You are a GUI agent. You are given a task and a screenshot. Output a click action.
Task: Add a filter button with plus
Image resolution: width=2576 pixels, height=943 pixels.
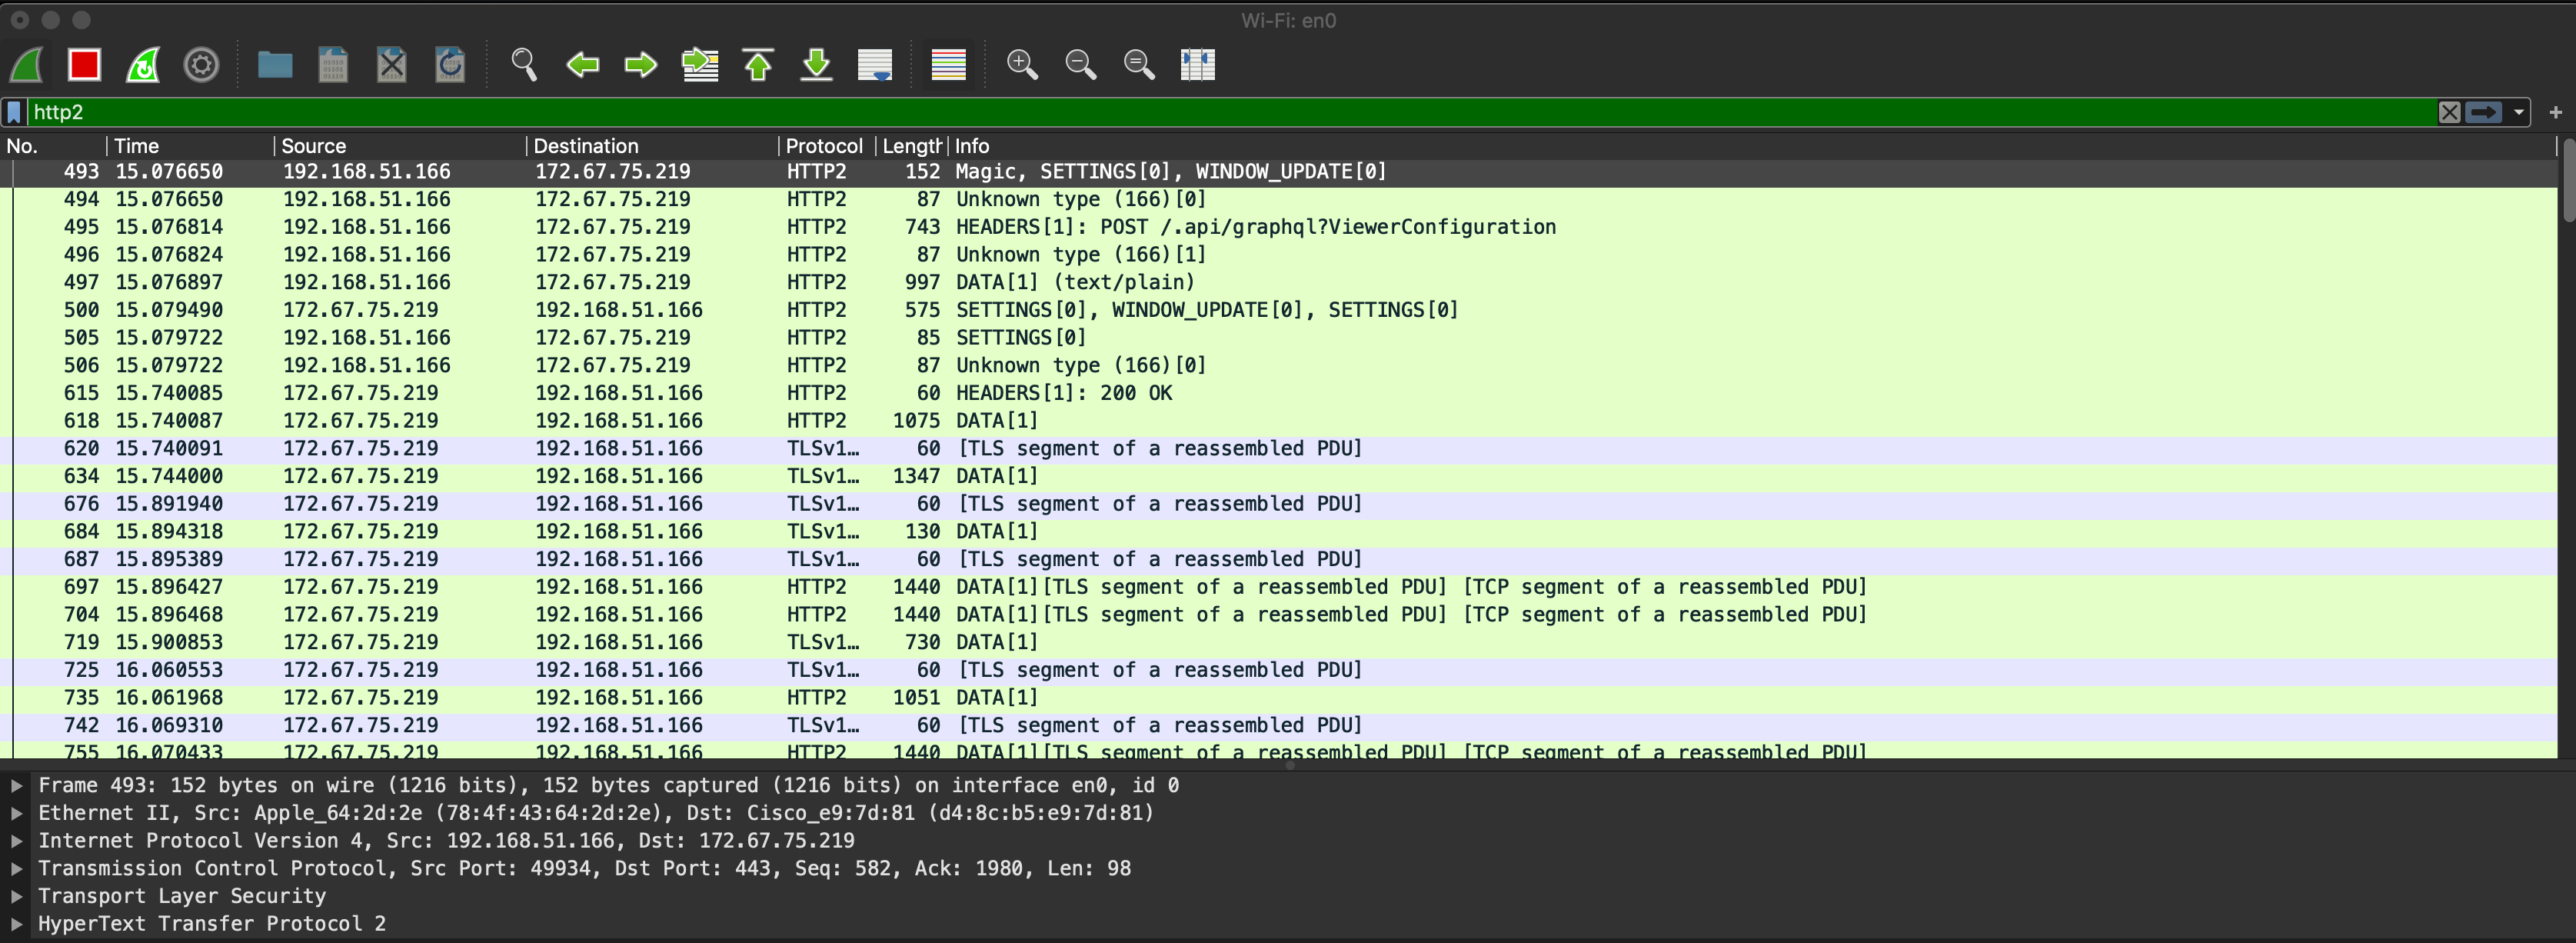(2556, 112)
